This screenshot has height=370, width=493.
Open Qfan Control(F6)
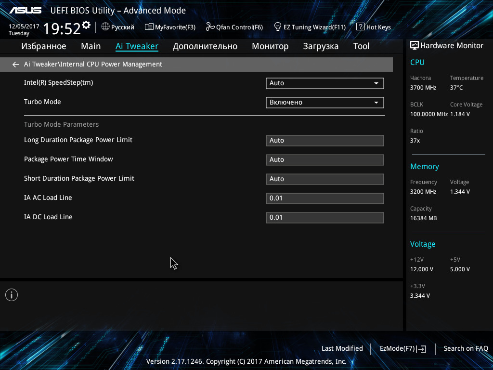pos(234,27)
